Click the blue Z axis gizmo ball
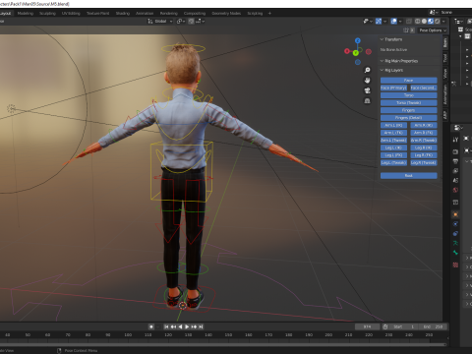The width and height of the screenshot is (472, 354). (x=358, y=40)
